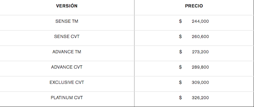This screenshot has width=254, height=107.
Task: Click the dollar sign beside 309,000
Action: point(180,82)
